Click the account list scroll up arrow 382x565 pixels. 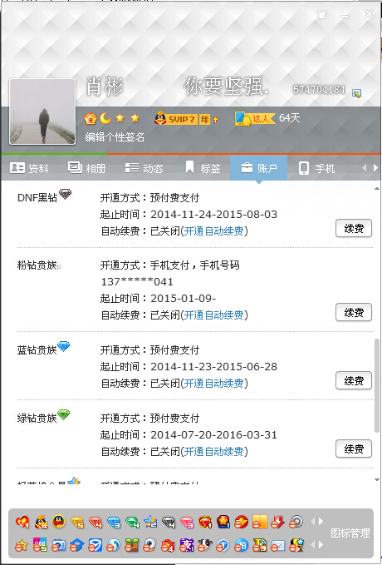coord(377,188)
